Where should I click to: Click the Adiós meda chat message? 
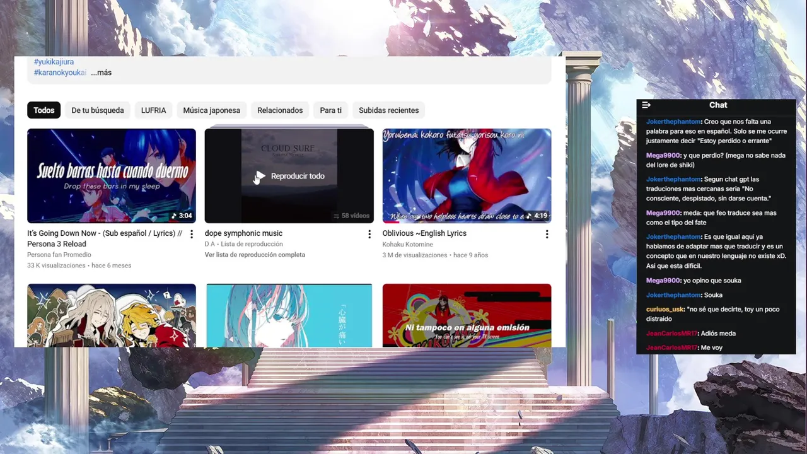click(717, 334)
